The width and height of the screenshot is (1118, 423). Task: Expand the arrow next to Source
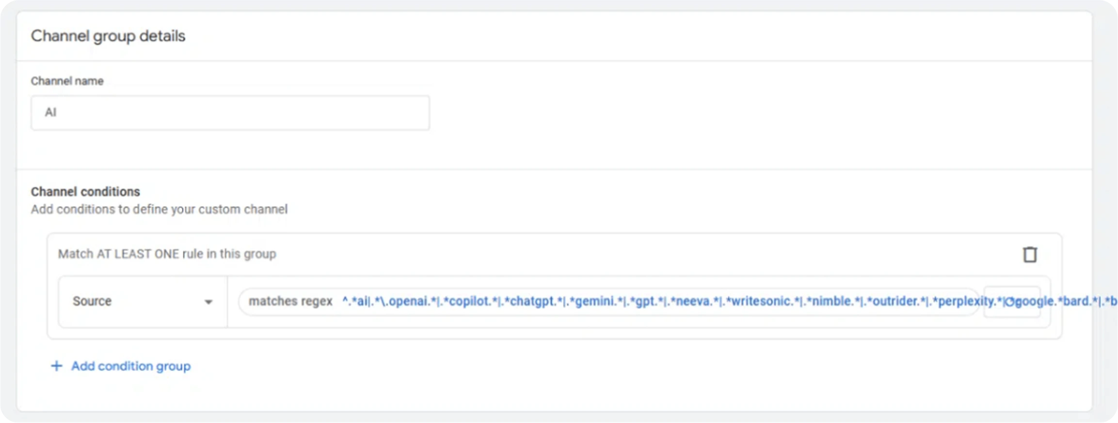point(208,302)
